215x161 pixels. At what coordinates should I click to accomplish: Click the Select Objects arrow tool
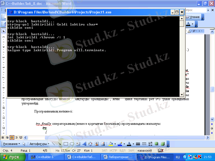tap(24, 144)
